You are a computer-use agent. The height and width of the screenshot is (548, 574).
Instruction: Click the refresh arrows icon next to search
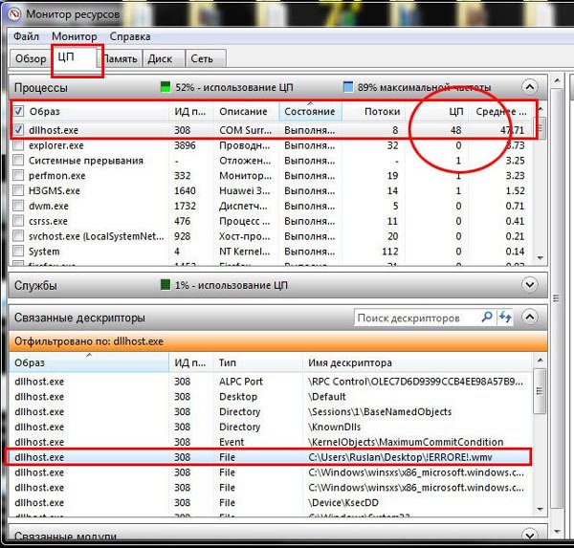[505, 317]
